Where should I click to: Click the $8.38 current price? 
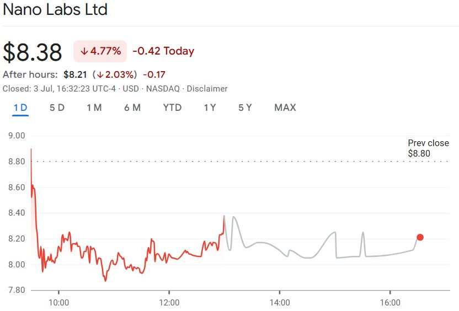pos(33,52)
